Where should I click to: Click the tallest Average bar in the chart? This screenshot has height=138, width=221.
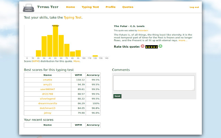tap(55, 41)
